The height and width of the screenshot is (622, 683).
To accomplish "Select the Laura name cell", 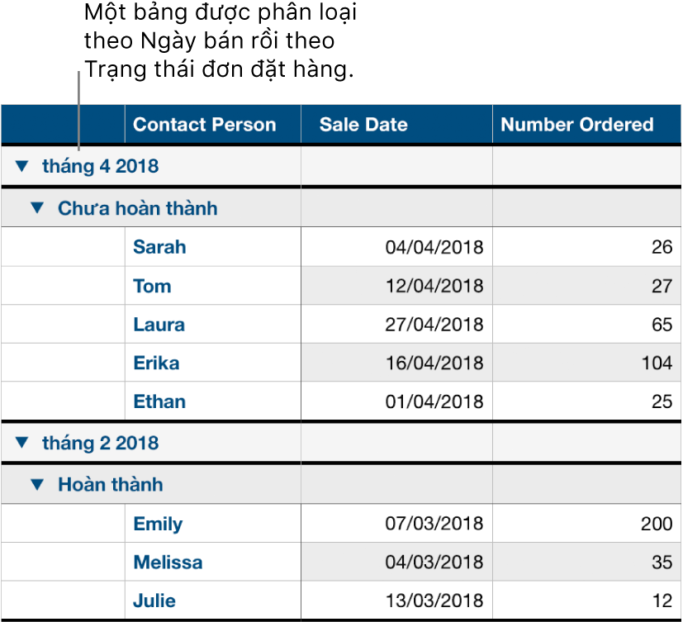I will click(x=213, y=324).
